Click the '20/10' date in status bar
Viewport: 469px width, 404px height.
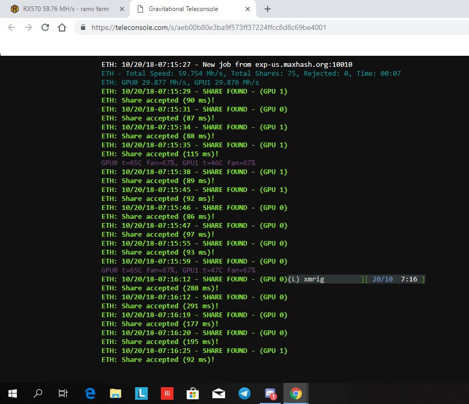pos(383,279)
